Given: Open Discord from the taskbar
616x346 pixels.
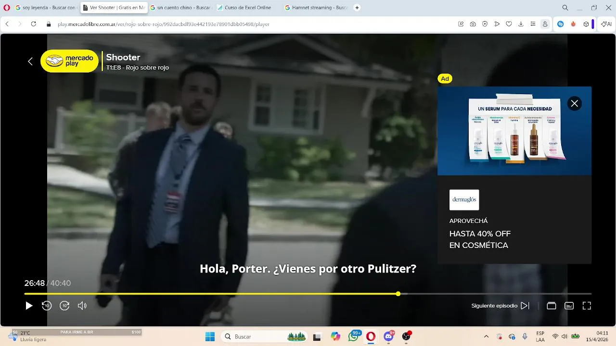Looking at the screenshot, I should (x=388, y=336).
